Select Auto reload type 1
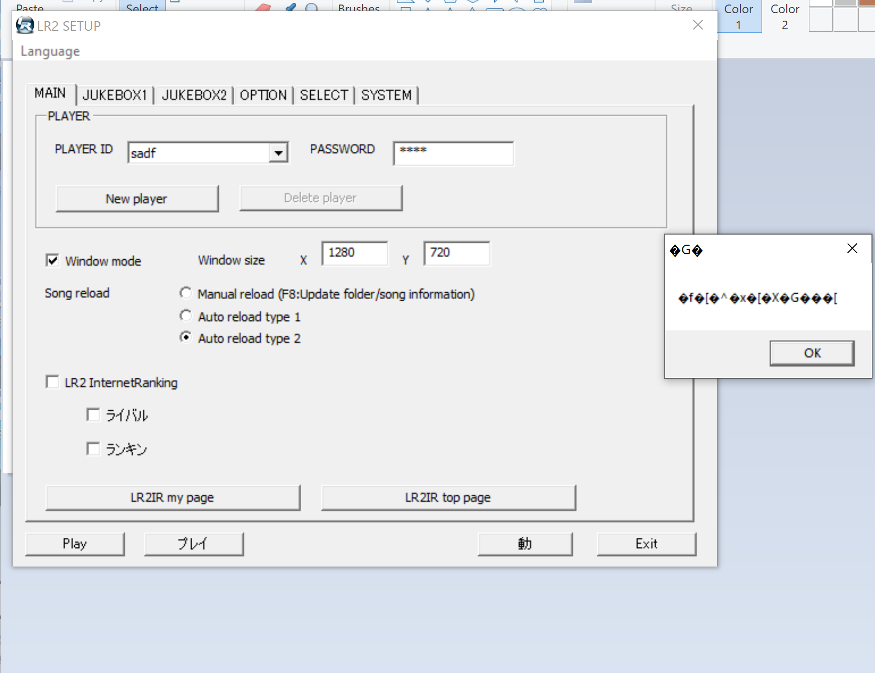875x673 pixels. [186, 316]
